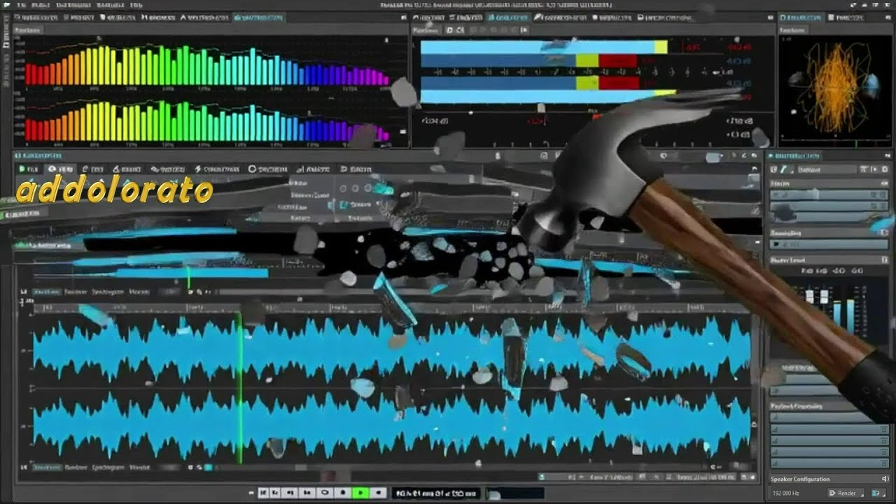Switch to the Spectrogram tab under the lower waveform
This screenshot has width=896, height=504.
pos(108,467)
